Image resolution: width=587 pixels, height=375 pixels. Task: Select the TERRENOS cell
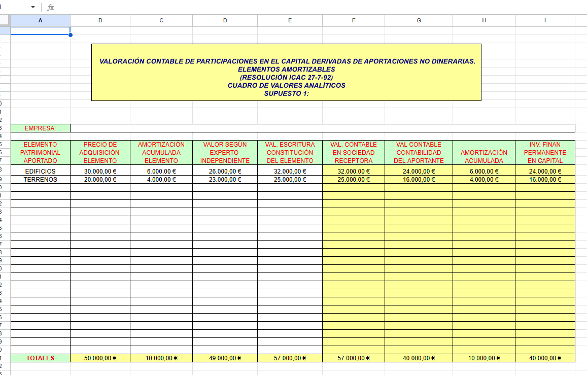point(40,180)
